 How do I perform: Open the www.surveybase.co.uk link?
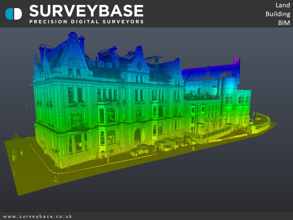click(38, 216)
